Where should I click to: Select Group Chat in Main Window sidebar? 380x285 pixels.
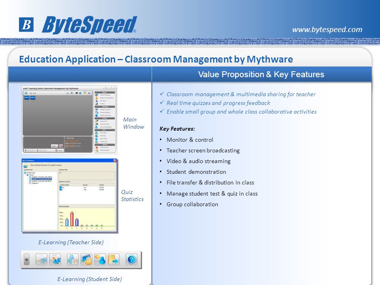101,121
